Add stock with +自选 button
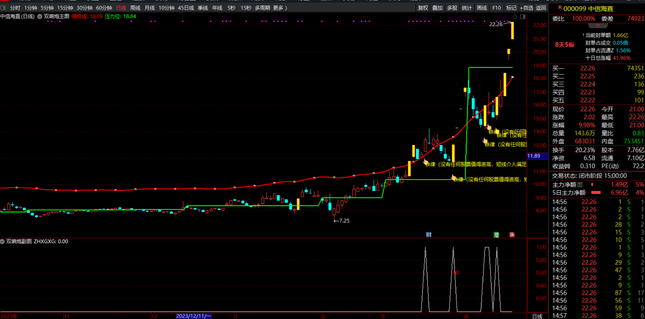645x319 pixels. tap(526, 8)
